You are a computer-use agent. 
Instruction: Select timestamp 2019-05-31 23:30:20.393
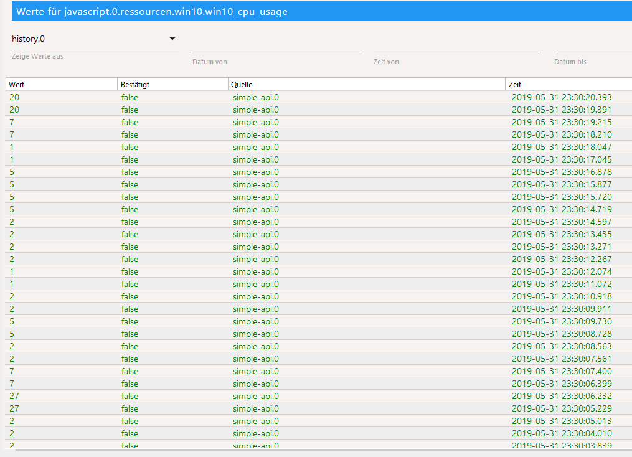(562, 97)
